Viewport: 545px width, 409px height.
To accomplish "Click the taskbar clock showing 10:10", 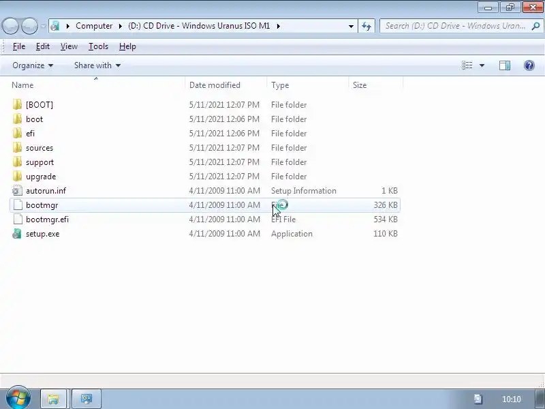I will click(512, 399).
